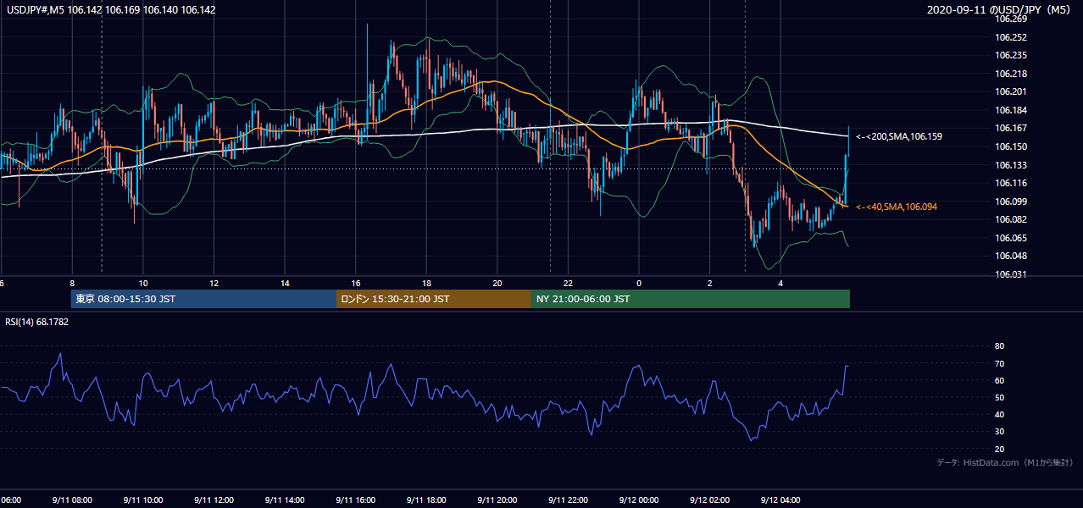Select the NY 21:00-06:00 JST session bar
The image size is (1083, 508).
pyautogui.click(x=691, y=299)
